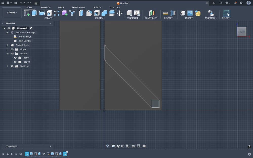Select the Hole tool

[x=49, y=13]
